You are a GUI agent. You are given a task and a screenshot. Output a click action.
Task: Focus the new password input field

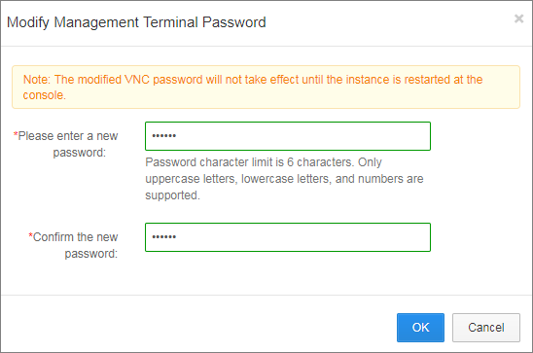[x=288, y=136]
